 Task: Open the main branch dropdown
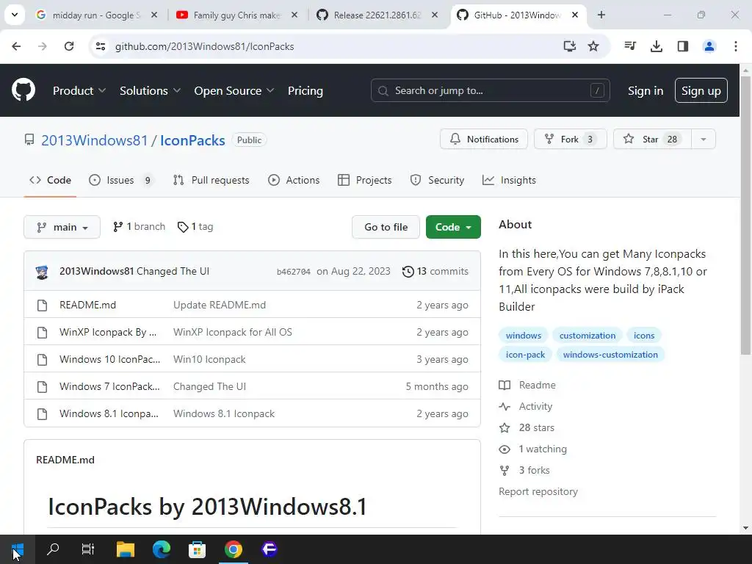pos(62,227)
